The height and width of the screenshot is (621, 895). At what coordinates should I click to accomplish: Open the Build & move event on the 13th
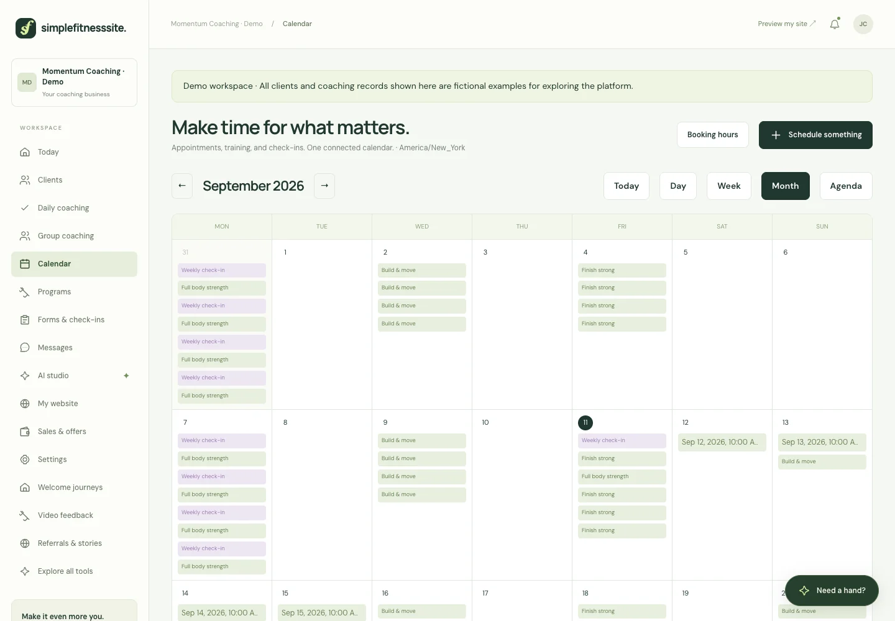822,462
